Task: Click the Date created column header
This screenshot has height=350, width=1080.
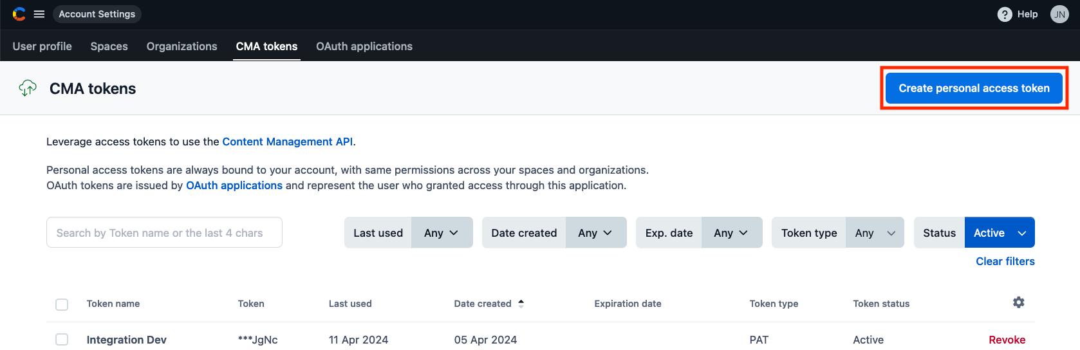Action: [x=483, y=304]
